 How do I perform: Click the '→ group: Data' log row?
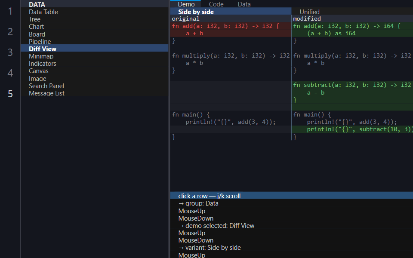[292, 203]
